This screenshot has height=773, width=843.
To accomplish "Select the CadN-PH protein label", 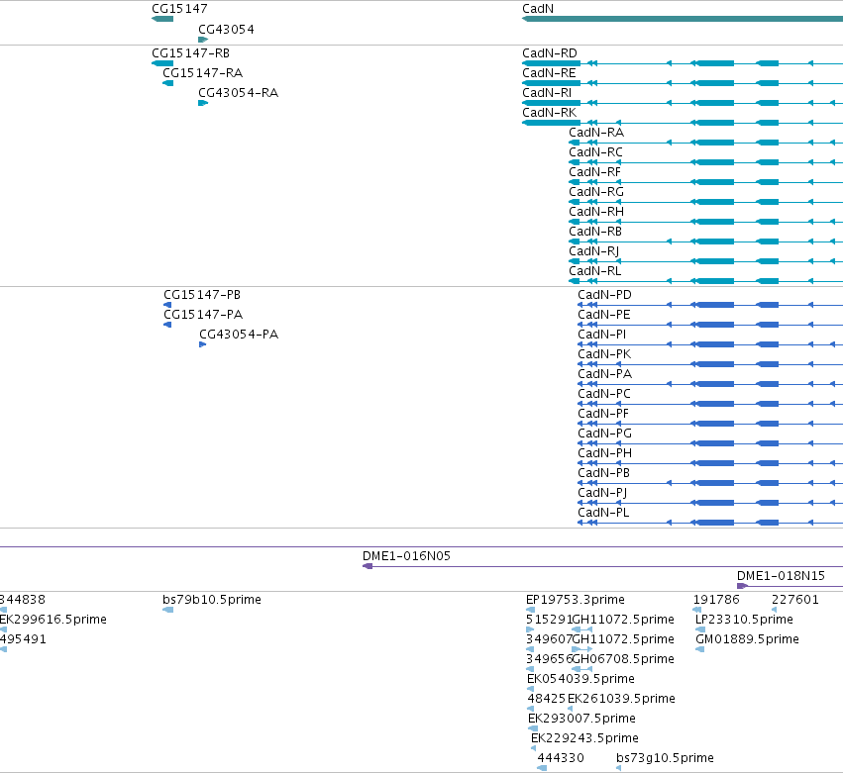I will (x=605, y=453).
